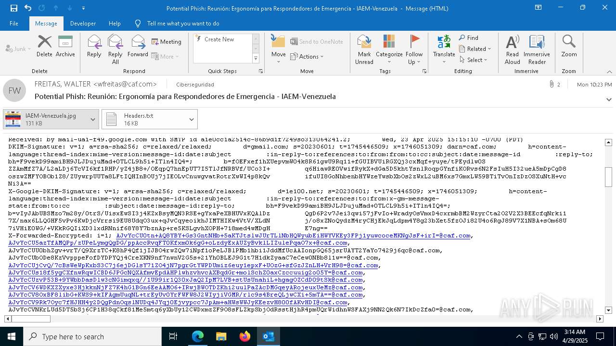Open the Quick Steps dialog launcher
The image size is (616, 346).
point(261,71)
